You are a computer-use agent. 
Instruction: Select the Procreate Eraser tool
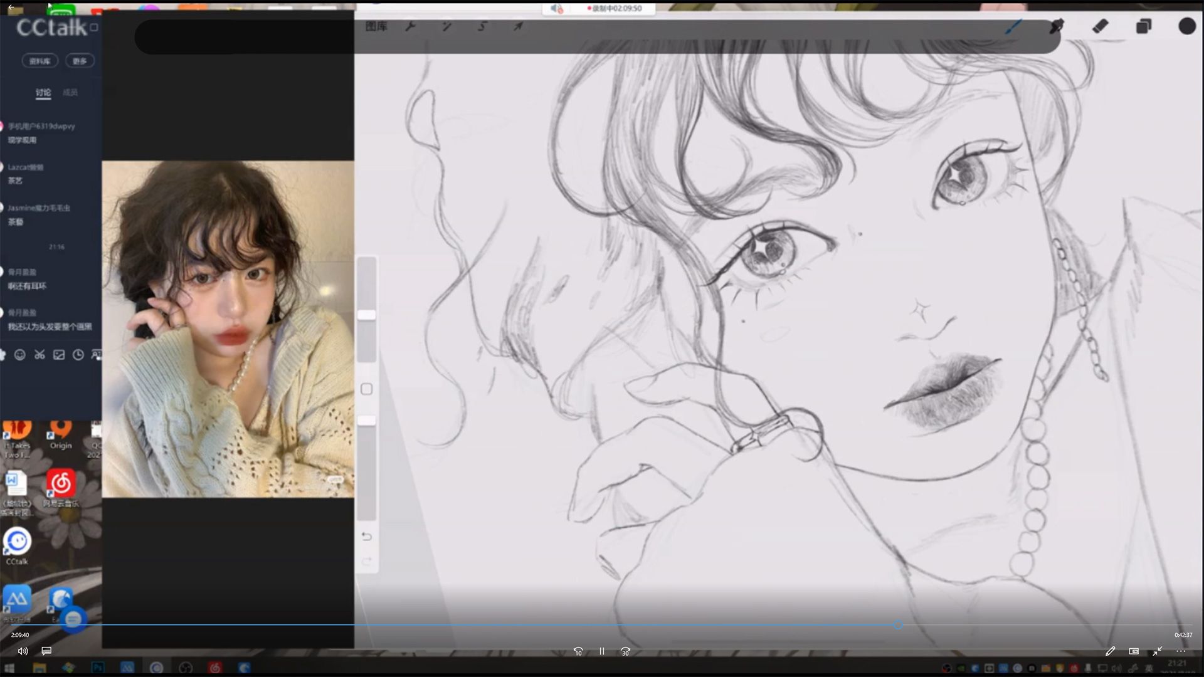(1101, 26)
